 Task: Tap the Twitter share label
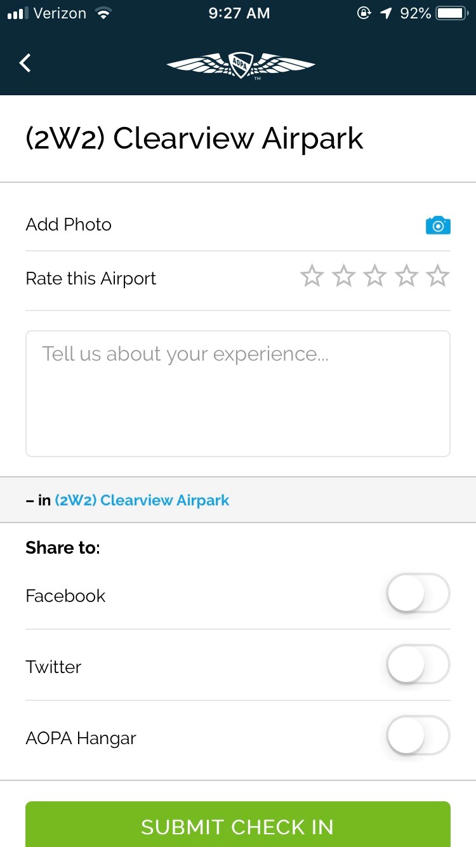click(x=54, y=667)
